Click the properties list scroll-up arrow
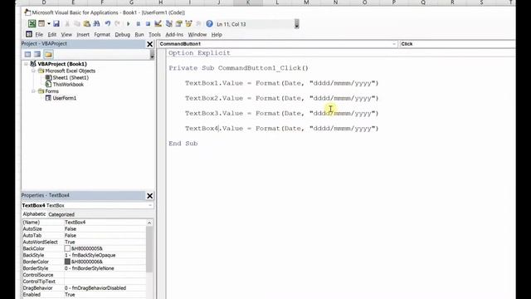Image resolution: width=531 pixels, height=299 pixels. pyautogui.click(x=149, y=223)
